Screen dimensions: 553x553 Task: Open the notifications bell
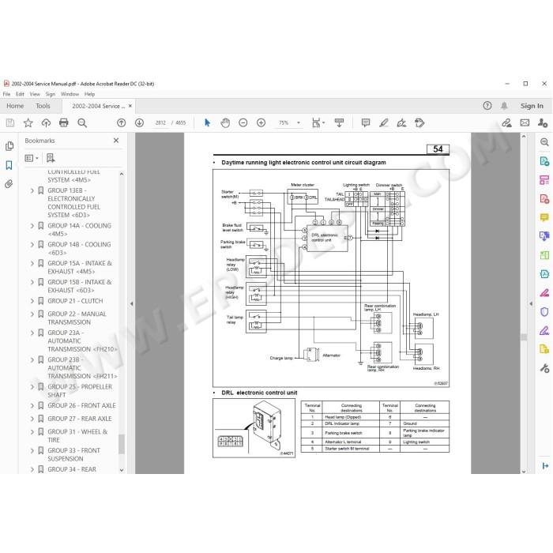coord(504,105)
